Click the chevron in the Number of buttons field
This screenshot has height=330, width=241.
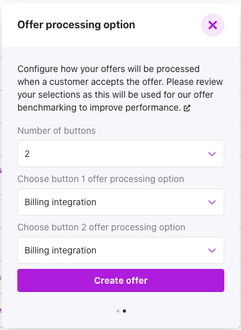click(x=212, y=154)
